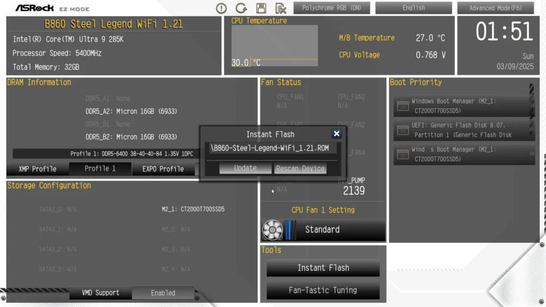Click the "Intel(R) Core(TM) Ultra 9 285K" text
The height and width of the screenshot is (307, 546).
[68, 39]
